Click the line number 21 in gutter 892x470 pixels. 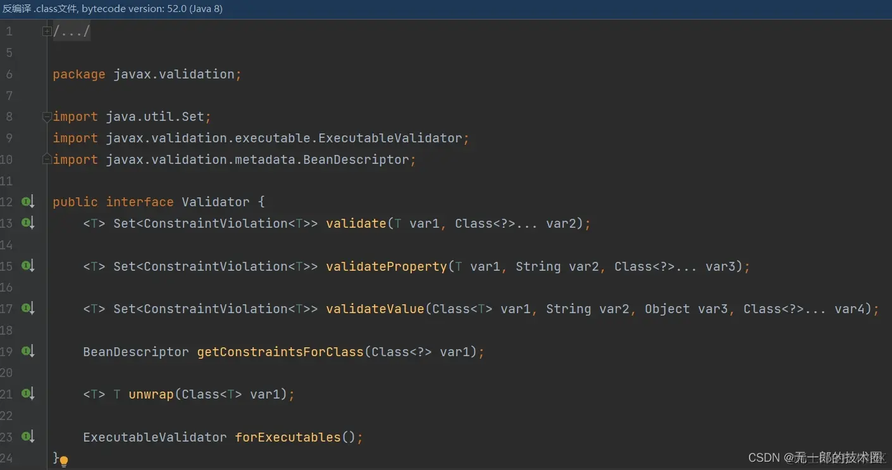click(6, 394)
